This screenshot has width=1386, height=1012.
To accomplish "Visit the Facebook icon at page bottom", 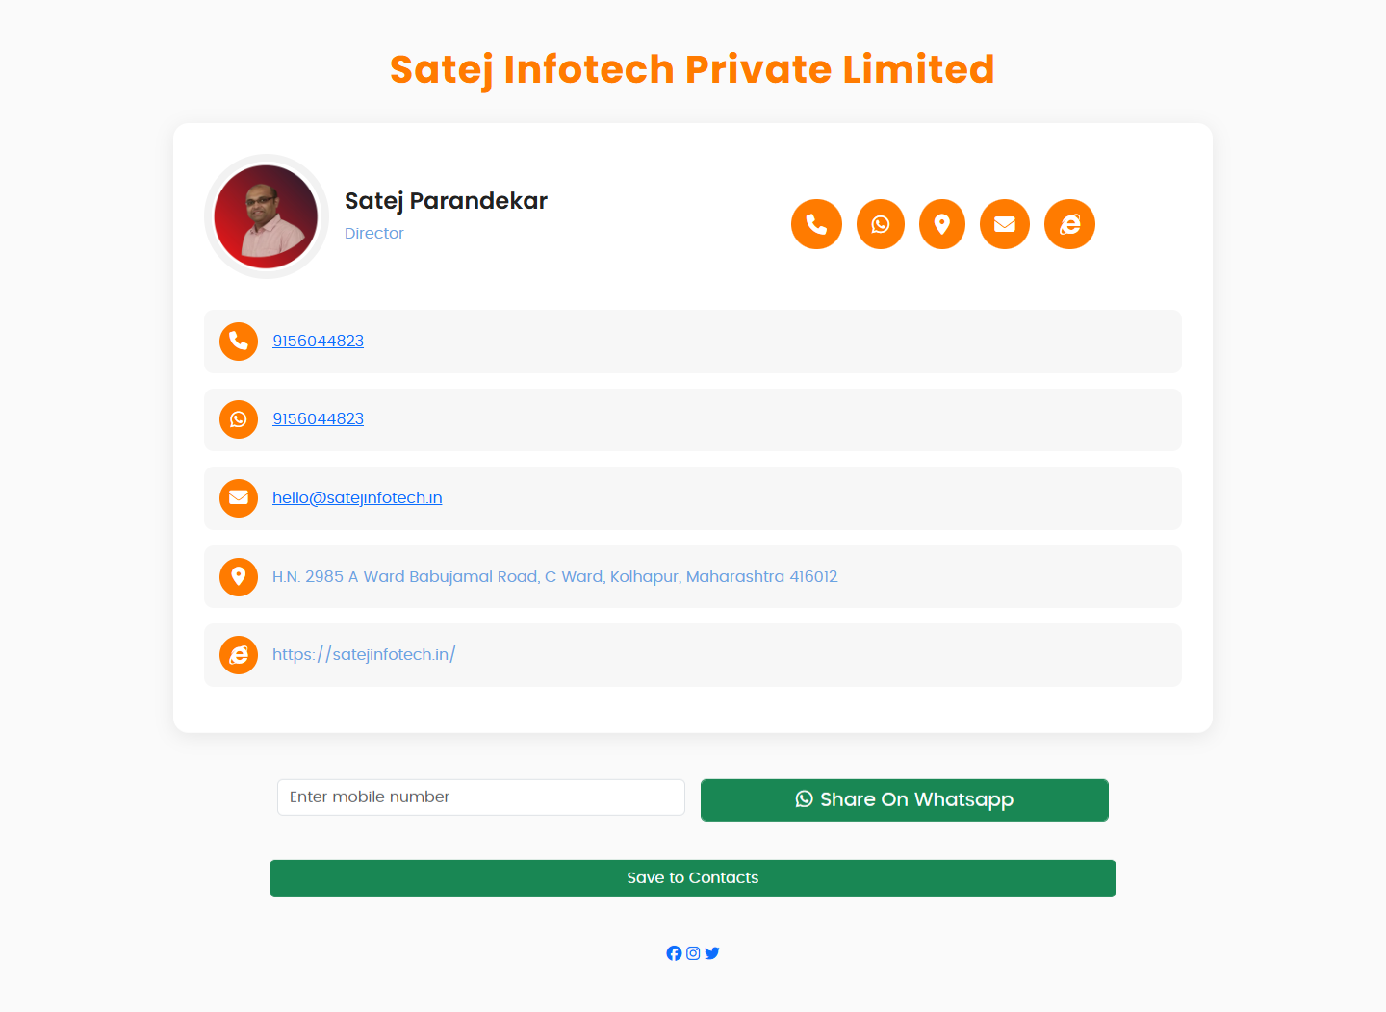I will click(674, 953).
